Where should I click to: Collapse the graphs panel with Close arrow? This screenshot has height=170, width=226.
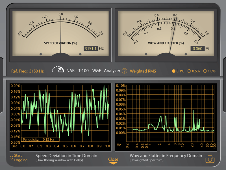pyautogui.click(x=113, y=161)
